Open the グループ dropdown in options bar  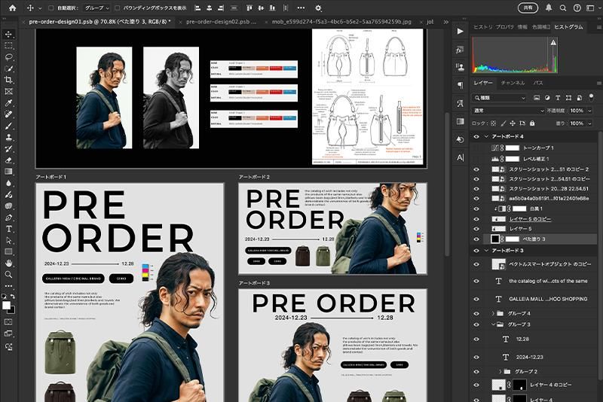point(94,8)
